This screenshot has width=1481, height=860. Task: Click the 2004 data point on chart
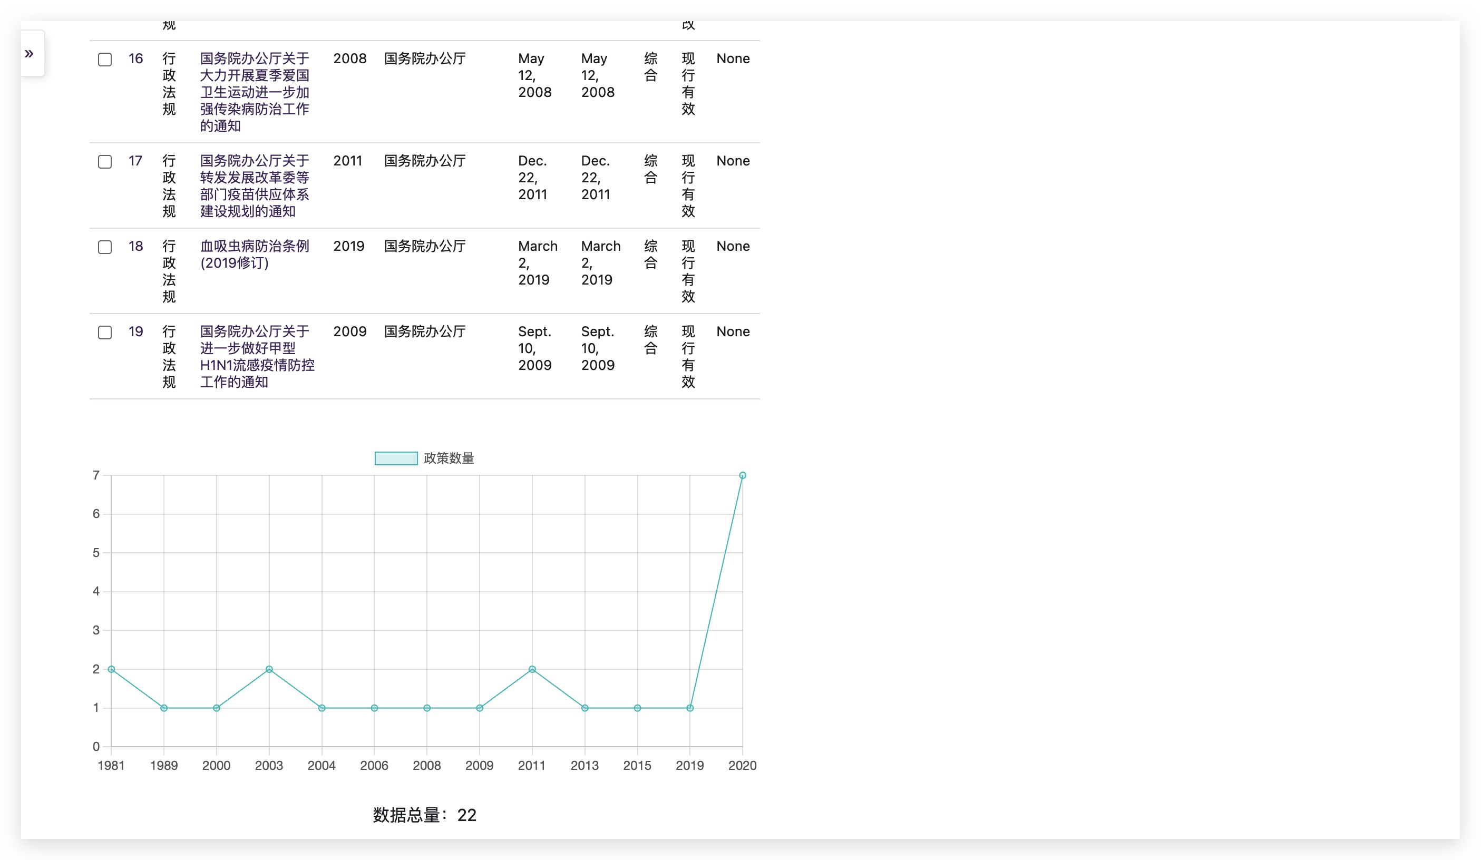click(321, 708)
